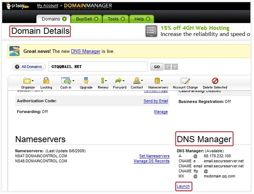Open the Buy/Sell tab arrow
254x194 pixels.
tap(96, 19)
